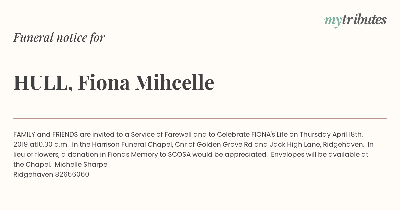Click the "Funeral notice for" heading

click(x=59, y=37)
